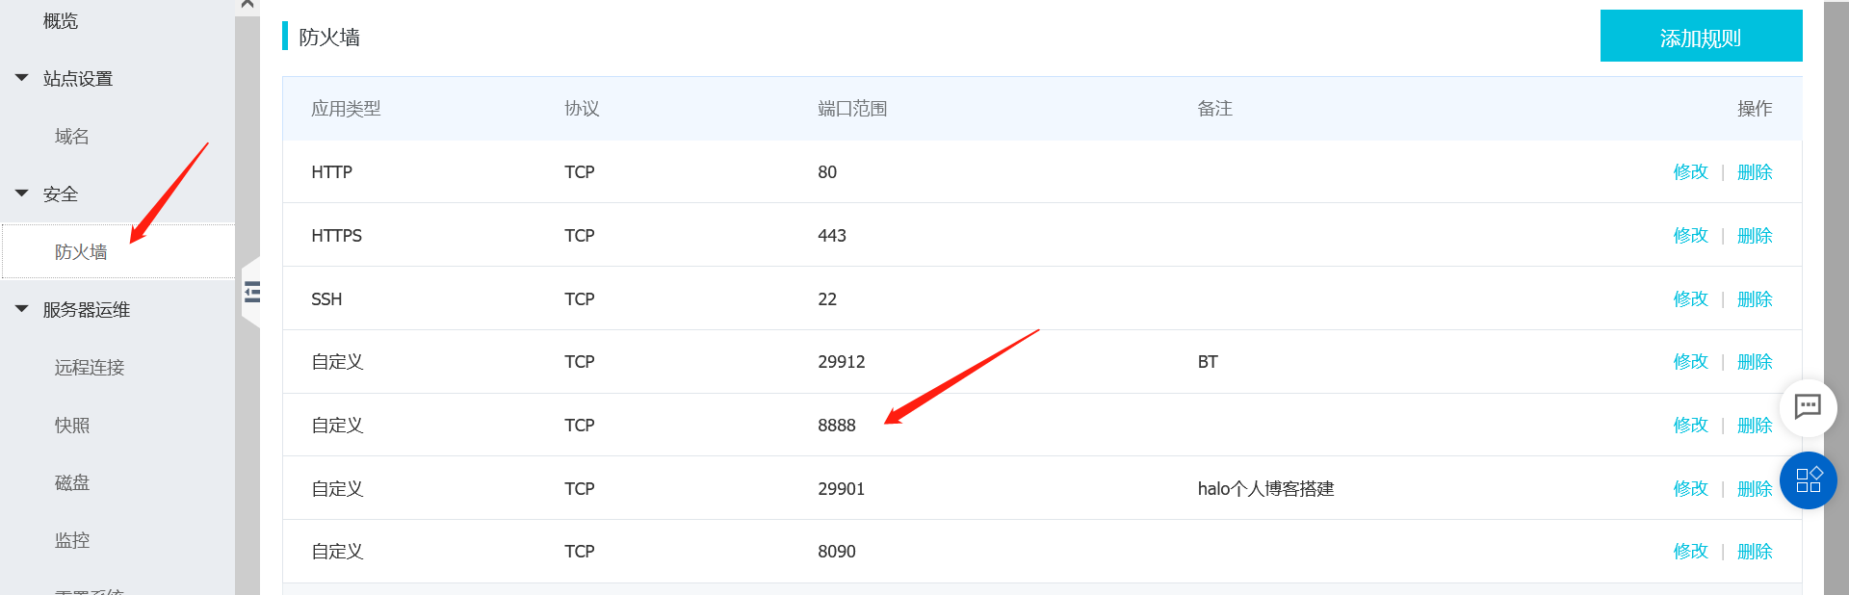The height and width of the screenshot is (595, 1849).
Task: Open 域名 in the sidebar
Action: tap(72, 137)
